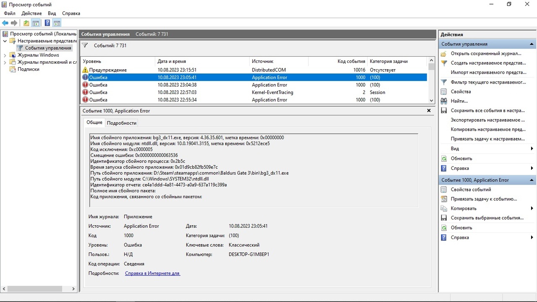Click the Свойства событий icon
Image resolution: width=537 pixels, height=302 pixels.
[444, 190]
